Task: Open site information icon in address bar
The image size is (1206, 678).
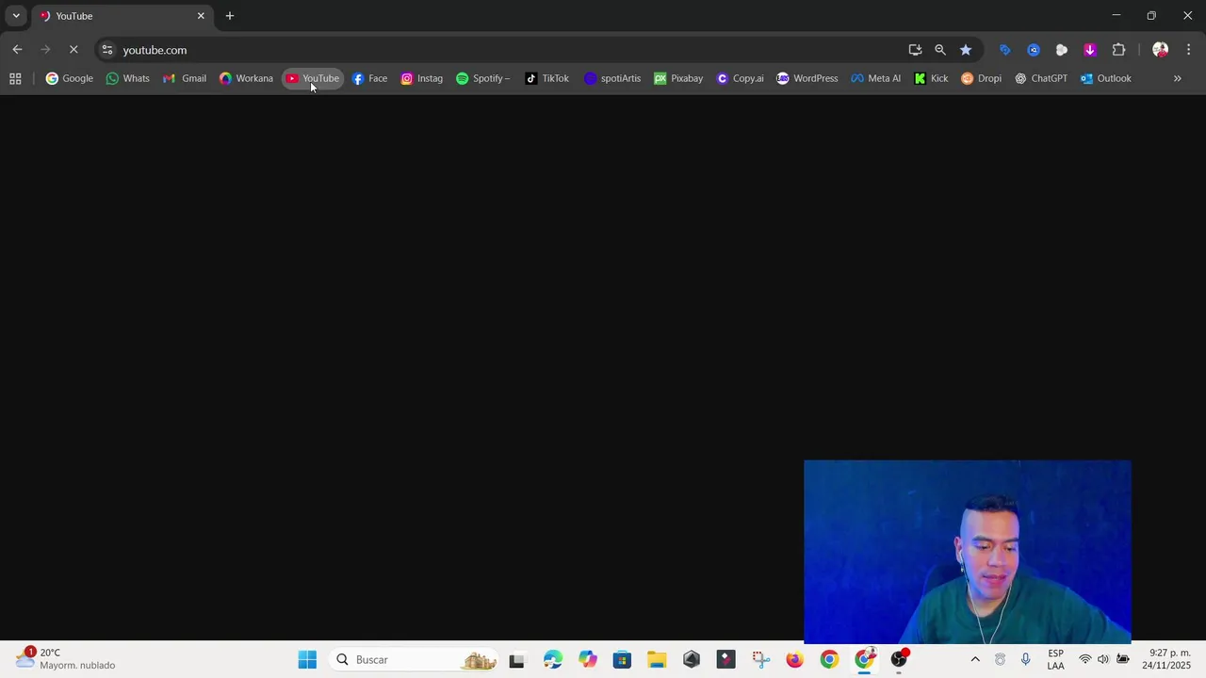Action: [x=107, y=50]
